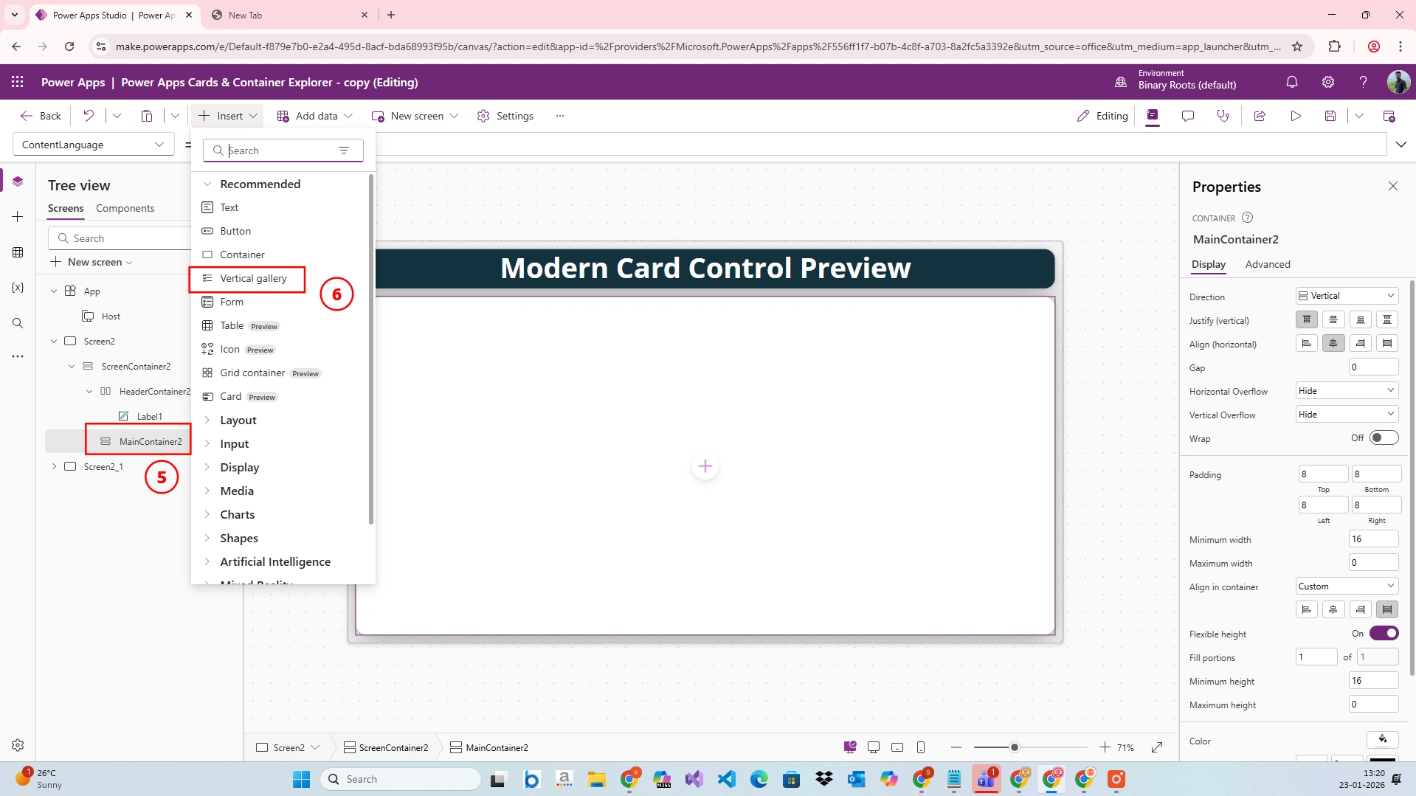This screenshot has height=796, width=1416.
Task: Open the Direction dropdown
Action: tap(1347, 296)
